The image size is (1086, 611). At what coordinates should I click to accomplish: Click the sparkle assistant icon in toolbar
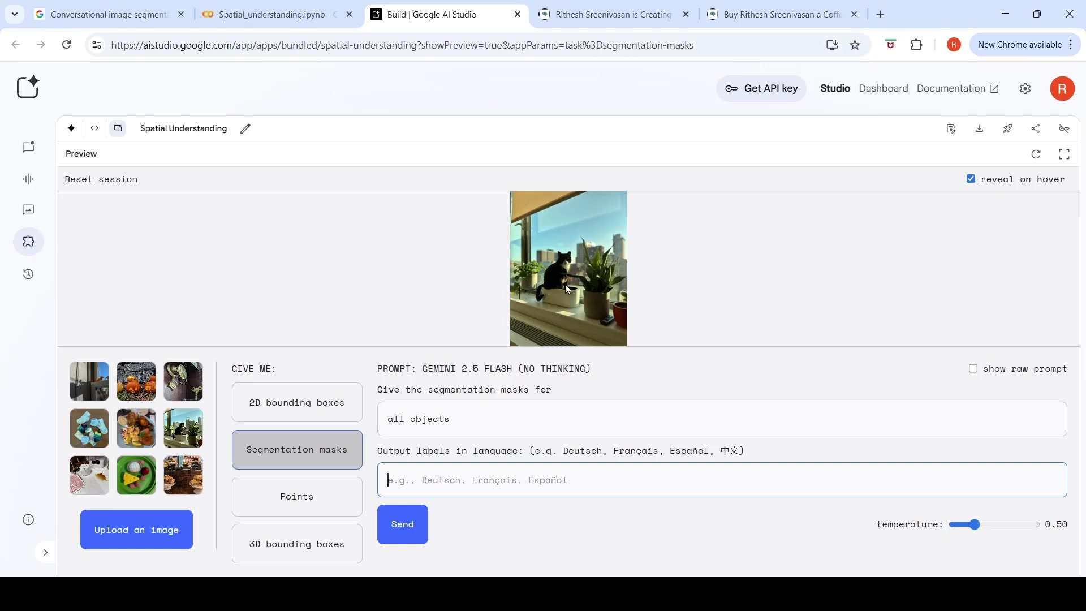pos(71,128)
